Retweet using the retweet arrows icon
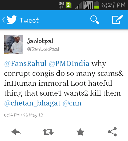The width and height of the screenshot is (128, 141). [48, 132]
